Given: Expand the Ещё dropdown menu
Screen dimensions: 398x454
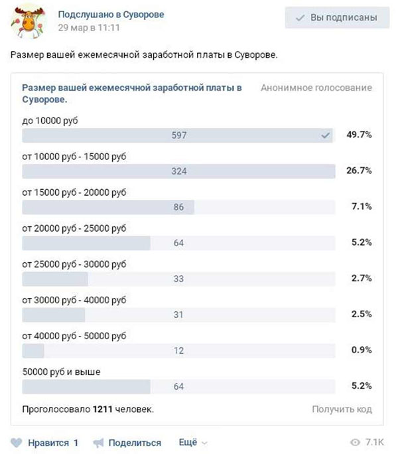Looking at the screenshot, I should tap(193, 443).
